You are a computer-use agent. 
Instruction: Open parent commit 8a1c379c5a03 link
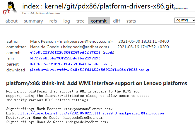(x=65, y=64)
